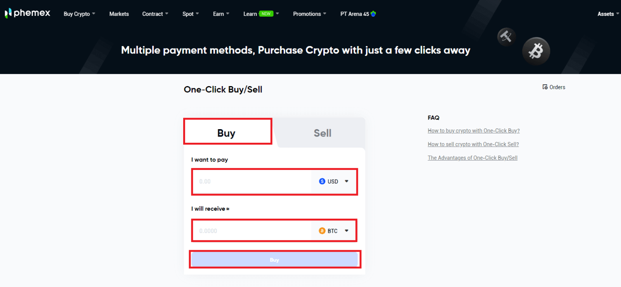
Task: Click the 'I want to pay' amount field
Action: click(252, 181)
